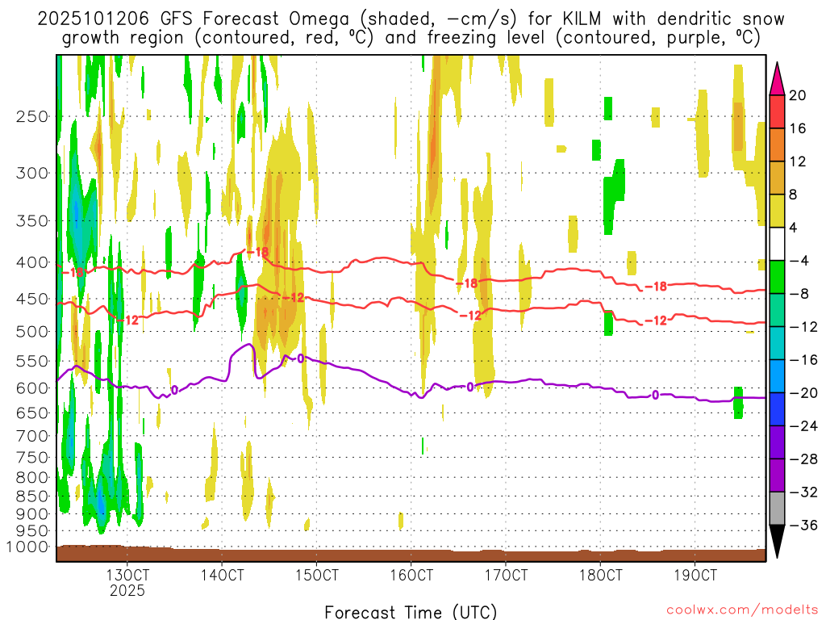This screenshot has width=826, height=620.
Task: Click the Forecast Time (UTC) axis title
Action: [x=411, y=612]
